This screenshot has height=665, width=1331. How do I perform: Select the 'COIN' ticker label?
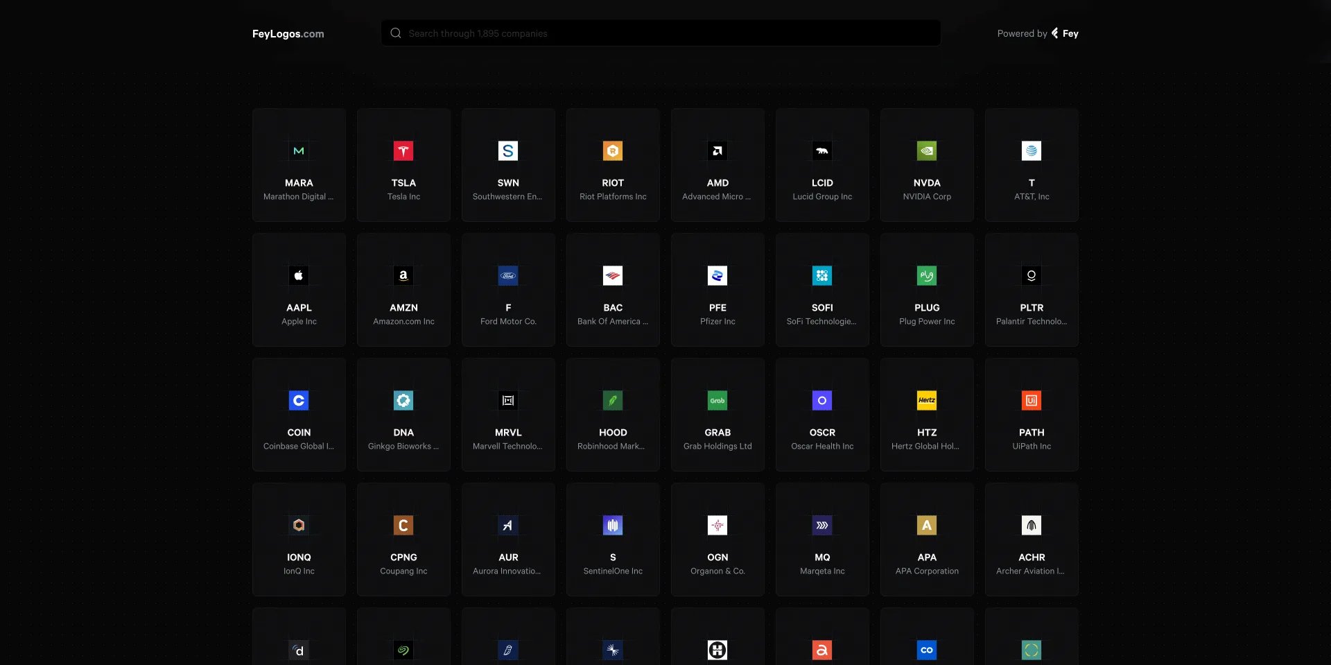299,433
